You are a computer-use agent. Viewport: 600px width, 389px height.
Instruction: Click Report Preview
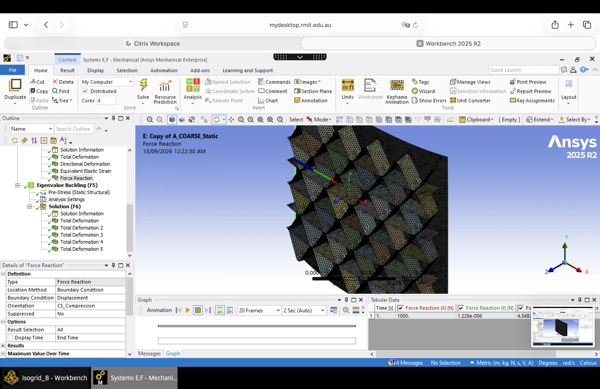530,91
